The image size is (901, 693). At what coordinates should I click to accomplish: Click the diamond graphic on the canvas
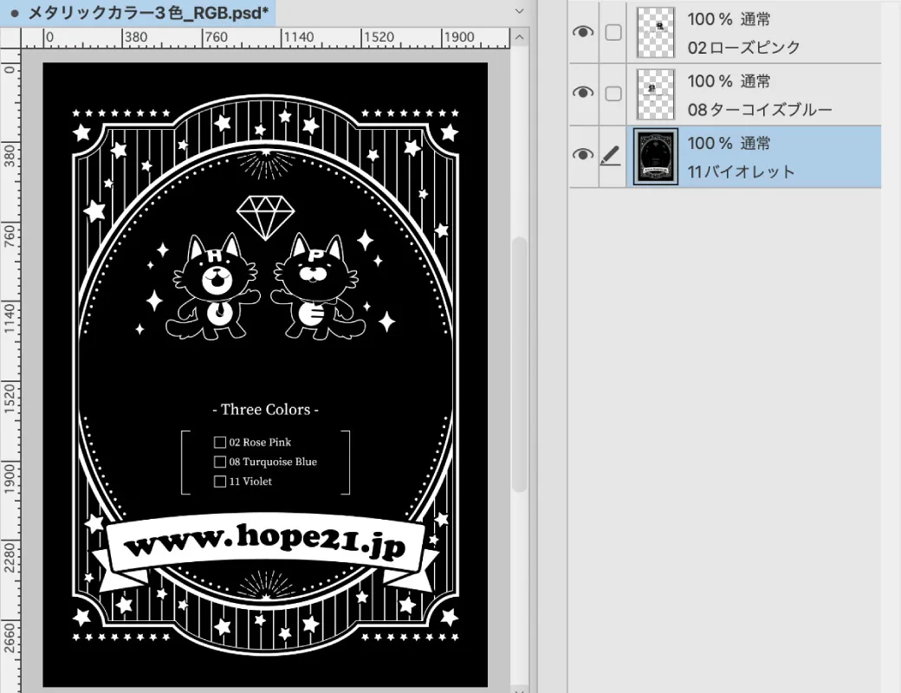click(x=265, y=217)
